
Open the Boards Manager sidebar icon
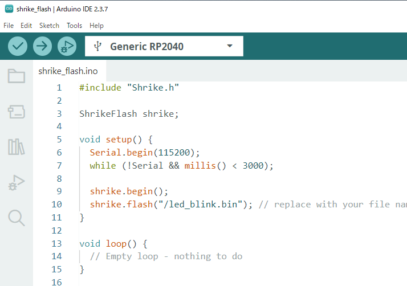coord(17,112)
